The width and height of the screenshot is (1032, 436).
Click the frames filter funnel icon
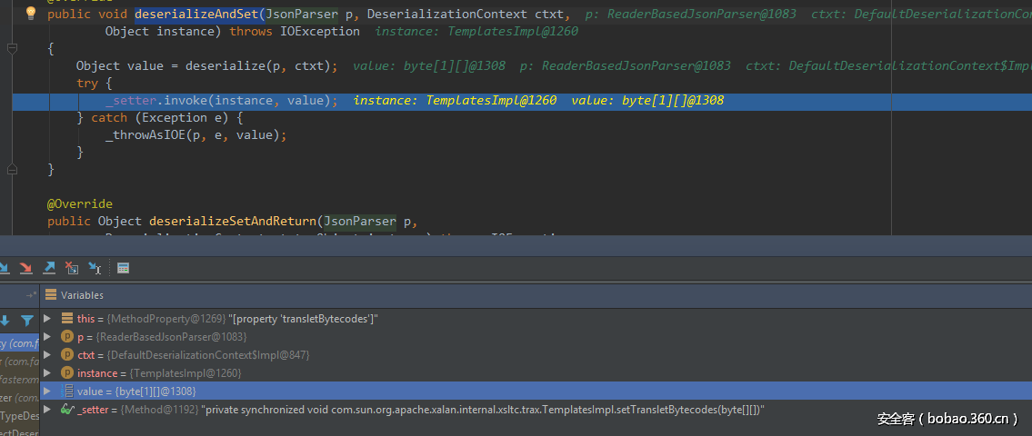click(x=26, y=320)
